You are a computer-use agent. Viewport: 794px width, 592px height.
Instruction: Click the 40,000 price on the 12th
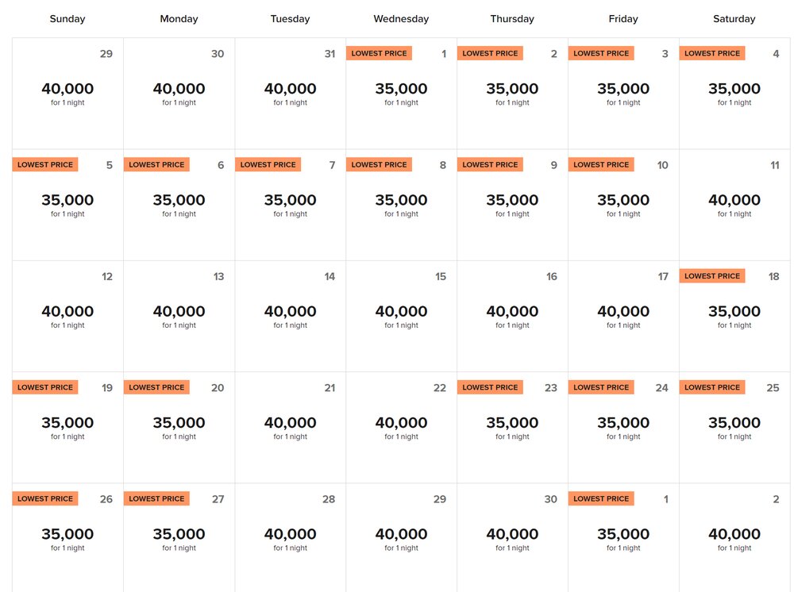pos(67,311)
